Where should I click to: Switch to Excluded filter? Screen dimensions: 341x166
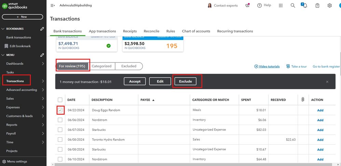[x=129, y=66]
